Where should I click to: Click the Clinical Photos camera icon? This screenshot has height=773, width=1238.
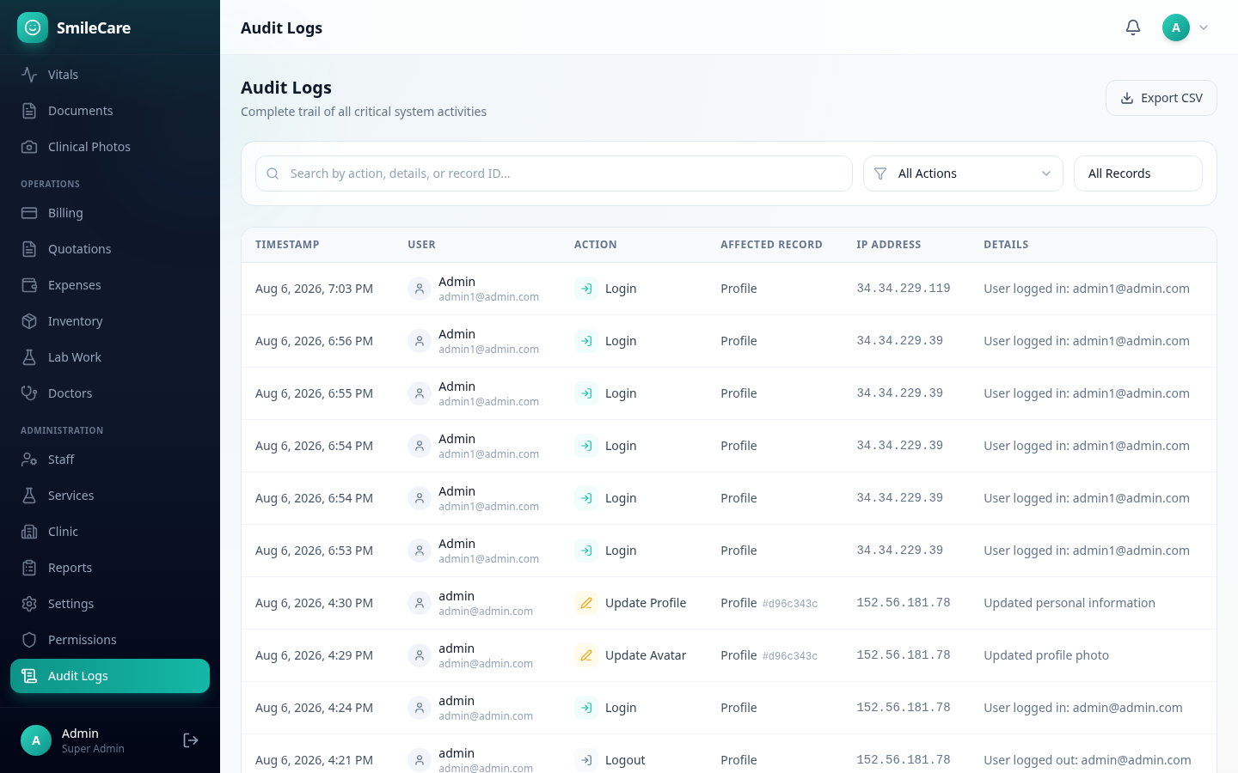[x=29, y=147]
